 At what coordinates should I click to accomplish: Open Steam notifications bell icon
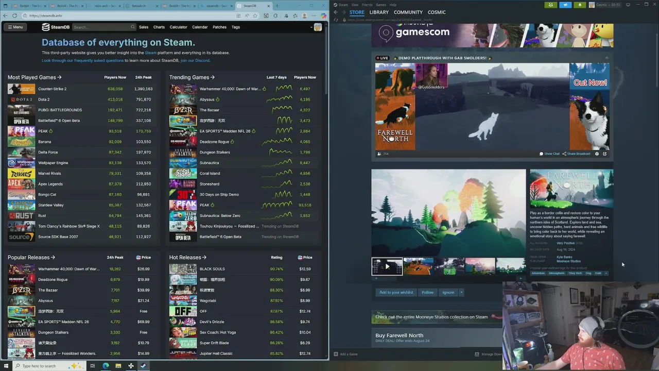coord(580,5)
